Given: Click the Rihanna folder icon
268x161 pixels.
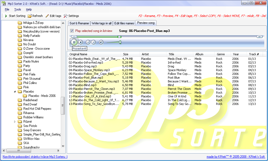Looking at the screenshot, I should 20,113.
